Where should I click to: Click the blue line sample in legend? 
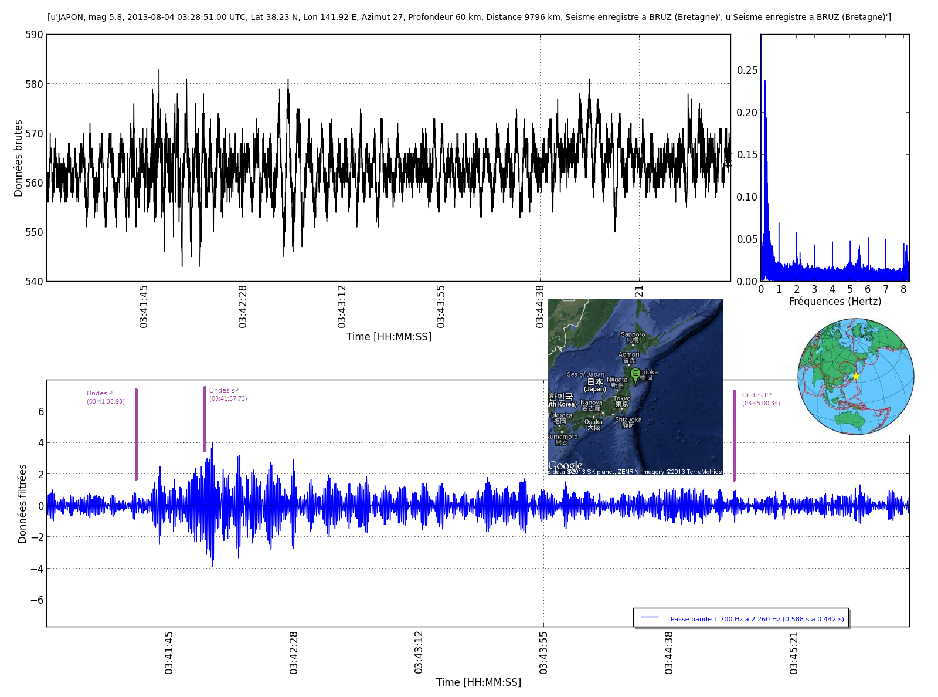(650, 618)
